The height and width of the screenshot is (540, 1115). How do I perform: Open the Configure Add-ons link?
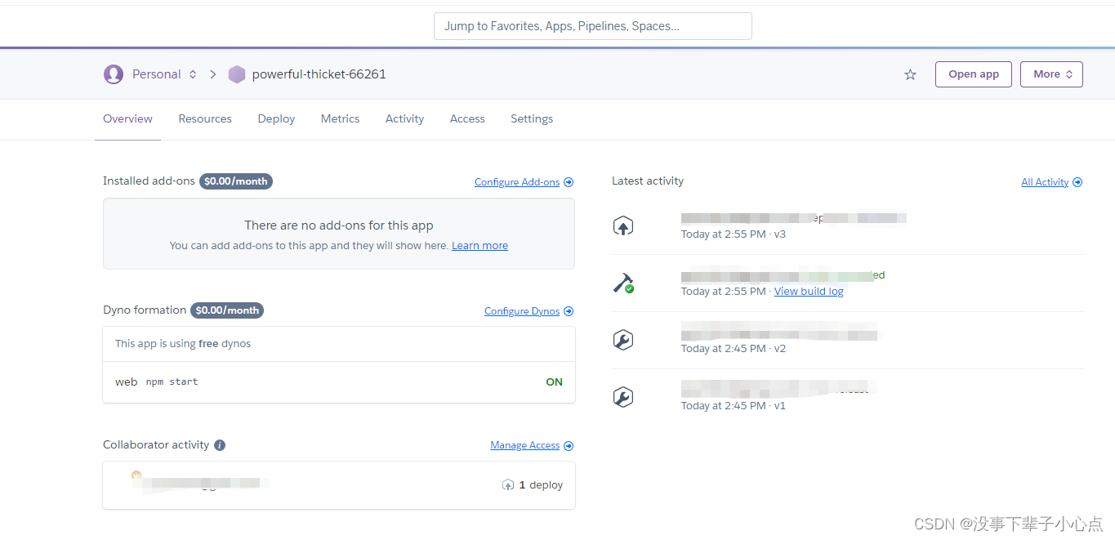click(517, 182)
